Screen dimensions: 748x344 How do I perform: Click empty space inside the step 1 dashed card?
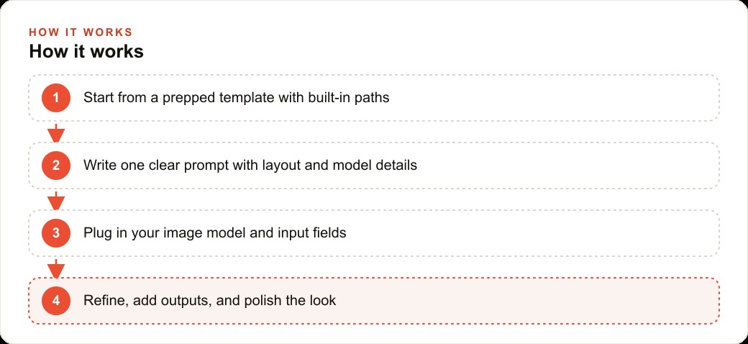click(549, 98)
